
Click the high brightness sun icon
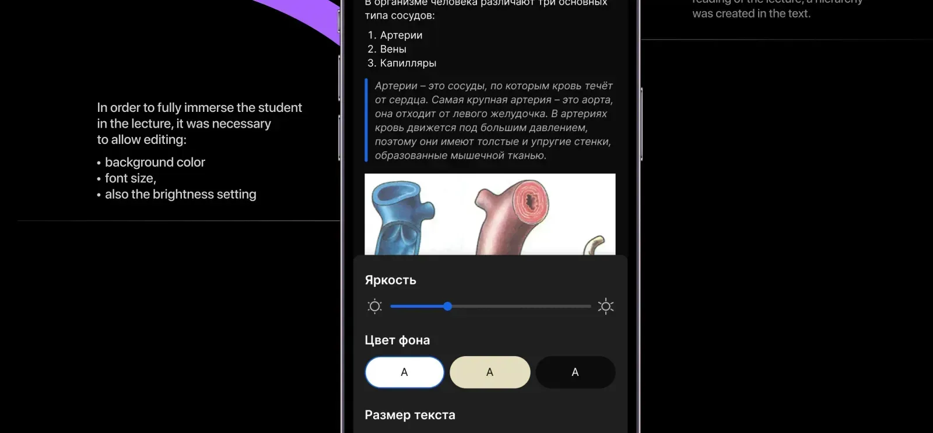tap(606, 307)
